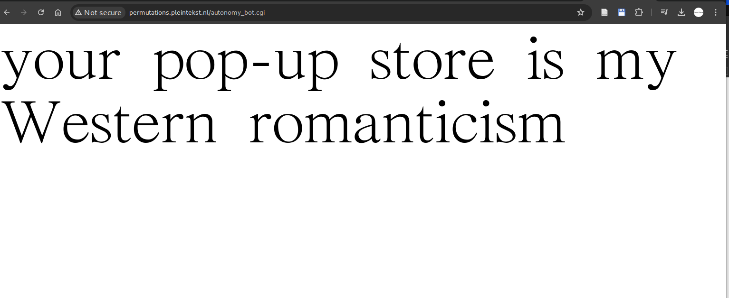View site info via Not secure chip

[98, 12]
